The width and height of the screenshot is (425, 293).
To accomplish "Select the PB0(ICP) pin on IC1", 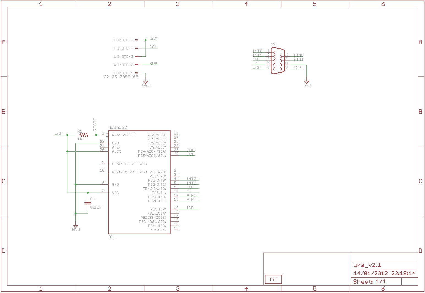I will coord(158,209).
